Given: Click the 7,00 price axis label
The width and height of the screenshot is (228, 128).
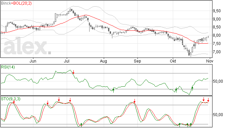Looking at the screenshot, I should click(x=217, y=52).
